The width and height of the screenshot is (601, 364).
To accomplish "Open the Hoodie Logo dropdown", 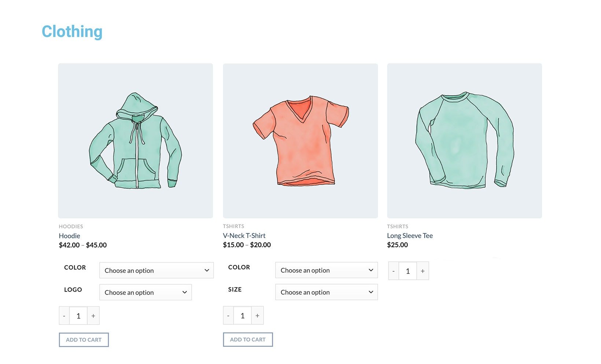I will [145, 292].
